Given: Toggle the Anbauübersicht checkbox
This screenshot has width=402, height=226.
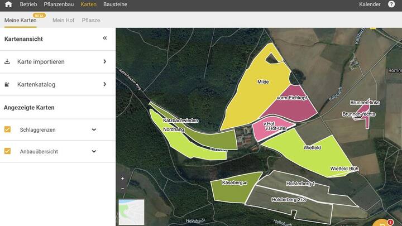Looking at the screenshot, I should [7, 151].
